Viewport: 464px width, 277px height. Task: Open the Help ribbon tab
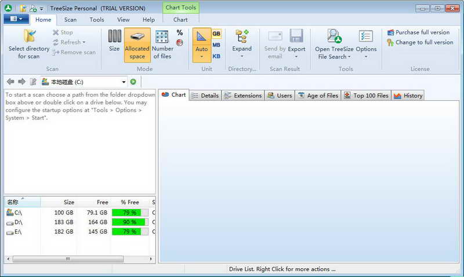click(148, 20)
